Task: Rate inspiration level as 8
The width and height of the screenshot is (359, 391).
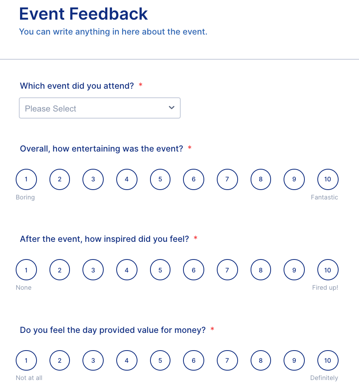Action: click(260, 270)
